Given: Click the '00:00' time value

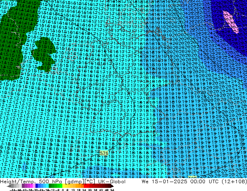Looking at the screenshot, I should (198, 182).
